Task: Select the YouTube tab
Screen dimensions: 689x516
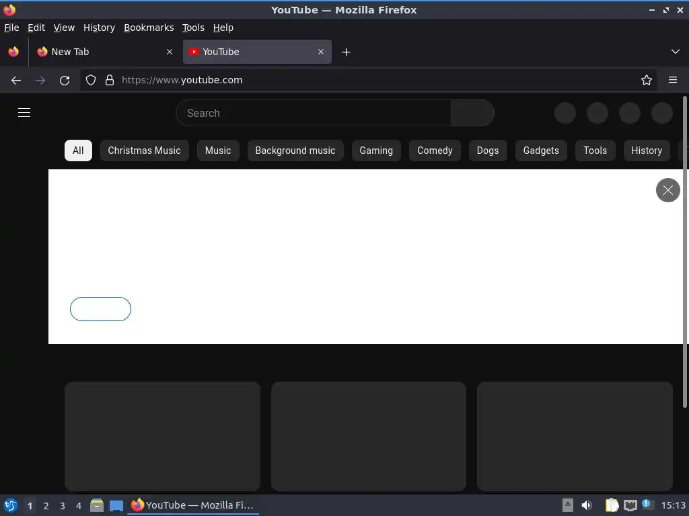Action: pyautogui.click(x=257, y=52)
